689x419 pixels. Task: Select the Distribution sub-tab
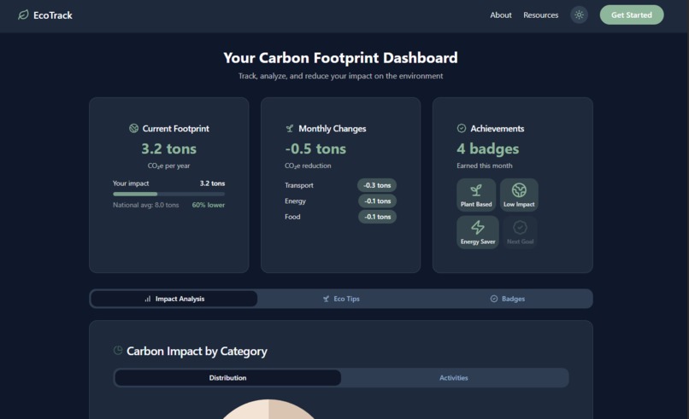click(x=227, y=378)
